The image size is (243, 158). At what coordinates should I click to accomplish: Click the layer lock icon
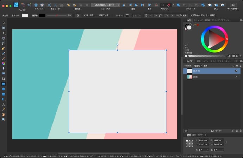pyautogui.click(x=240, y=66)
